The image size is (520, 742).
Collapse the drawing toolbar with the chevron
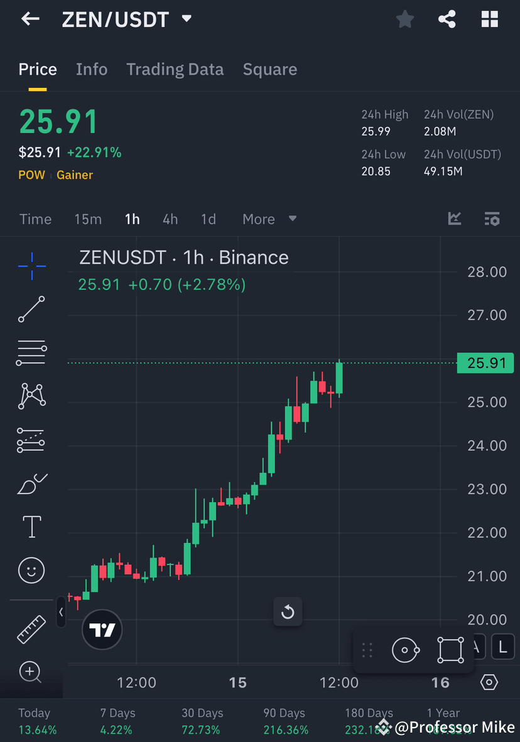tap(60, 612)
